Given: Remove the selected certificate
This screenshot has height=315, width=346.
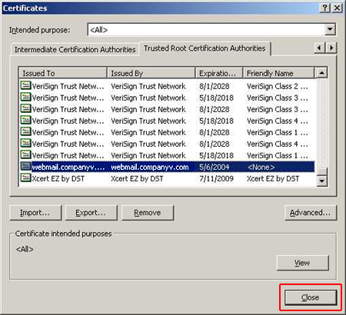Looking at the screenshot, I should pos(148,213).
